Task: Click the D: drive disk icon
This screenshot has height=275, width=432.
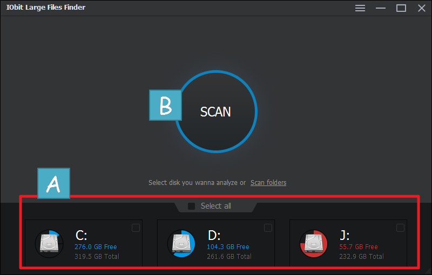Action: point(181,243)
